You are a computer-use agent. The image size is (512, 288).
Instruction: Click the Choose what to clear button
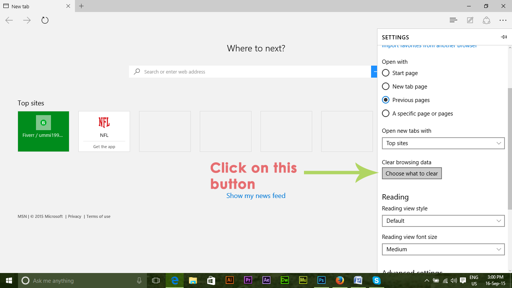coord(412,173)
